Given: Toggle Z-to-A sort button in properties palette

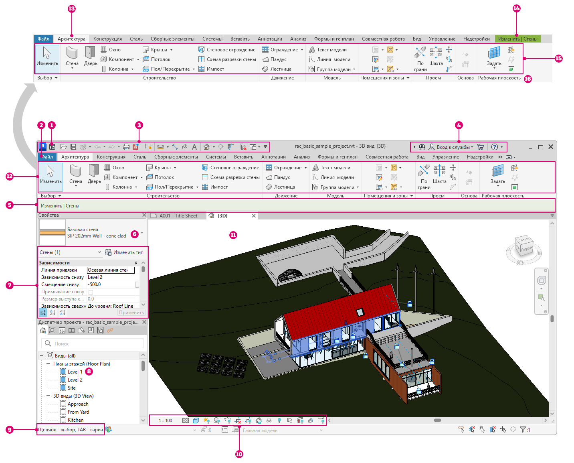Looking at the screenshot, I should pos(62,313).
